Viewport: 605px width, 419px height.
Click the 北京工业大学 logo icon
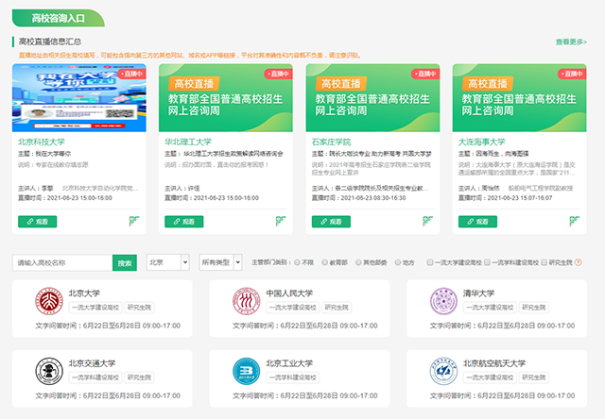tap(245, 372)
